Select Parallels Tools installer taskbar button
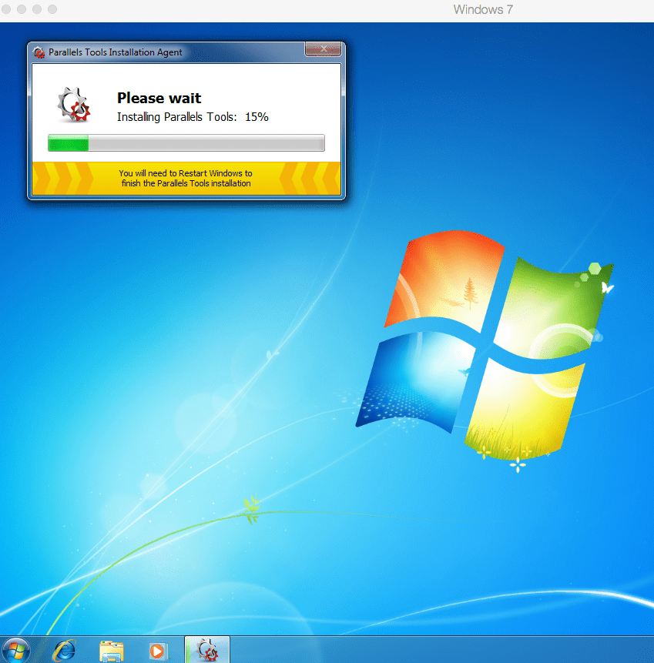The width and height of the screenshot is (654, 663). coord(207,651)
